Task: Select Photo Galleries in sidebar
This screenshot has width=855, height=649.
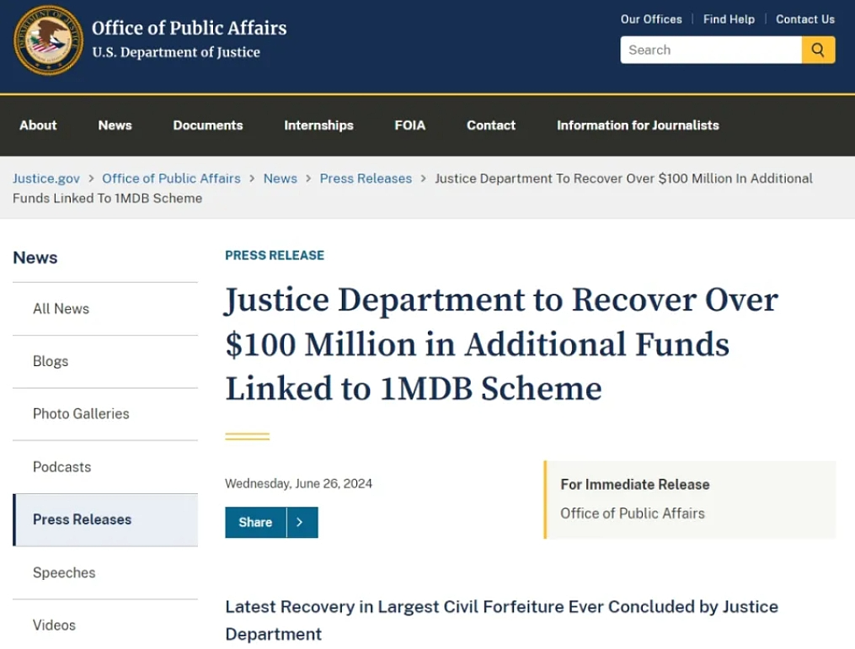Action: (x=105, y=414)
